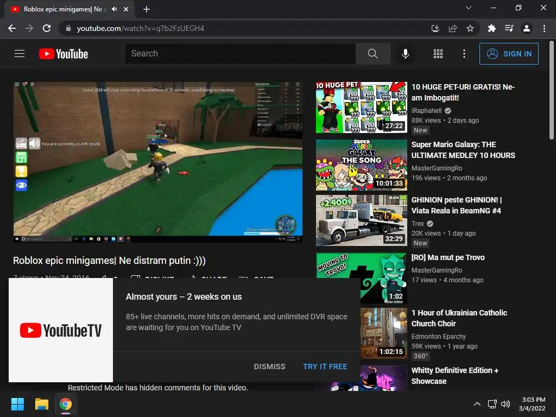Click MasterGamingRo under Super Mario Galaxy
This screenshot has width=556, height=417.
[437, 168]
